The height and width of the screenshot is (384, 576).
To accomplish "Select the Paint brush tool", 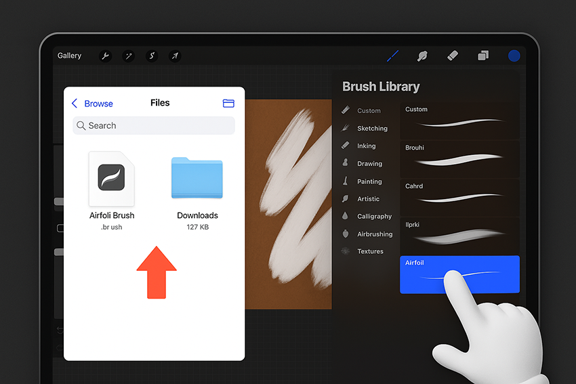I will pyautogui.click(x=392, y=56).
